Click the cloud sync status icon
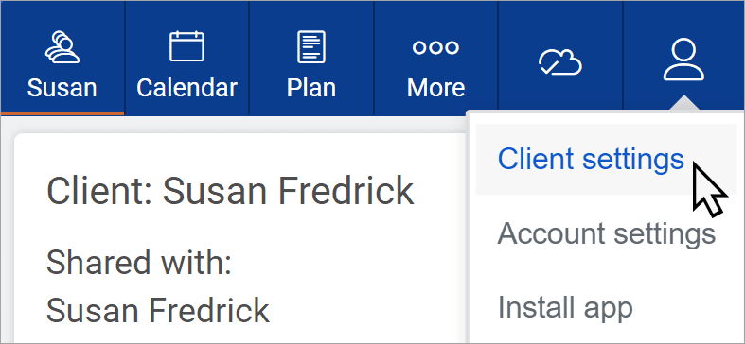 pyautogui.click(x=559, y=62)
